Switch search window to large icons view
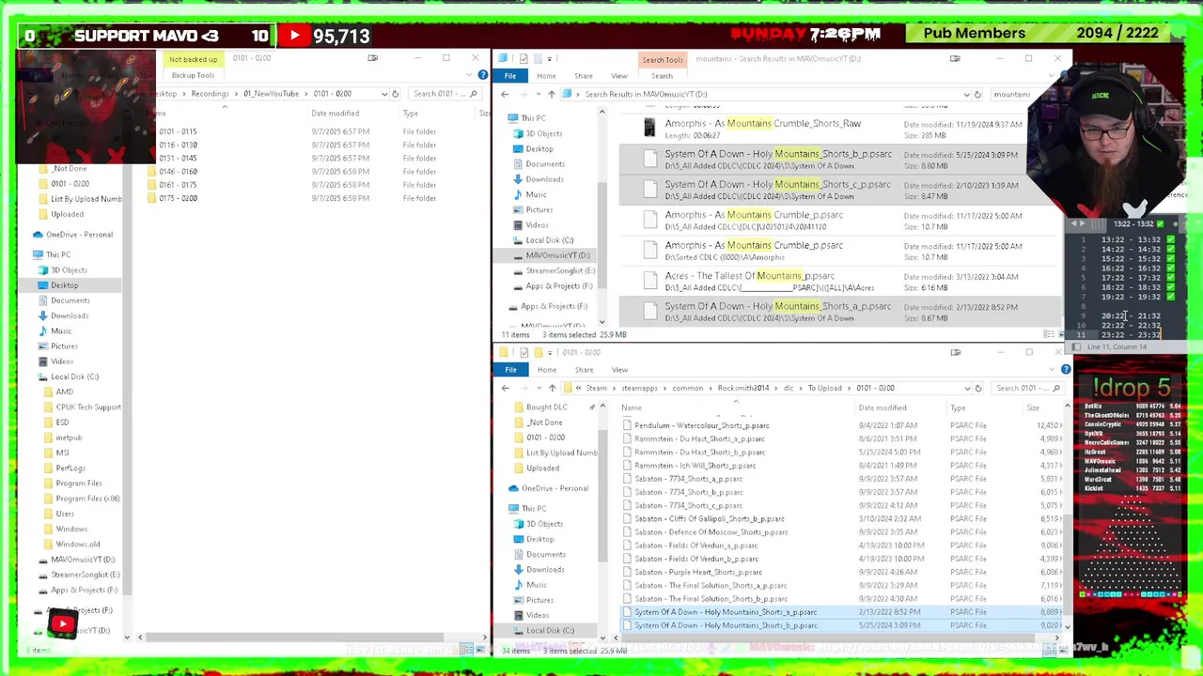The height and width of the screenshot is (676, 1203). point(1061,334)
